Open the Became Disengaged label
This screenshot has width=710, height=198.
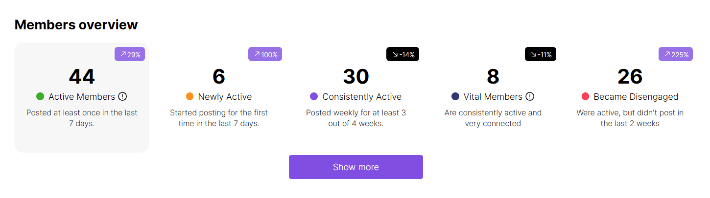tap(636, 97)
